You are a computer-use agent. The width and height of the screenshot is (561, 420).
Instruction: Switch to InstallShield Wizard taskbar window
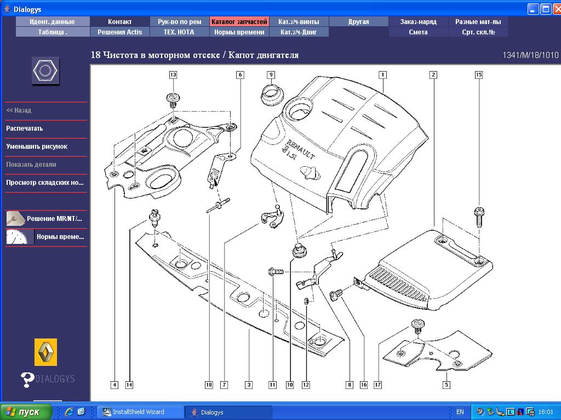(x=141, y=412)
